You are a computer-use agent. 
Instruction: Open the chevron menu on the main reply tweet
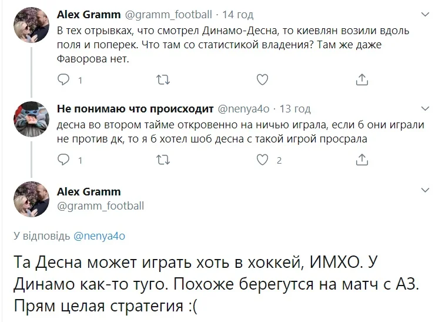[x=425, y=191]
